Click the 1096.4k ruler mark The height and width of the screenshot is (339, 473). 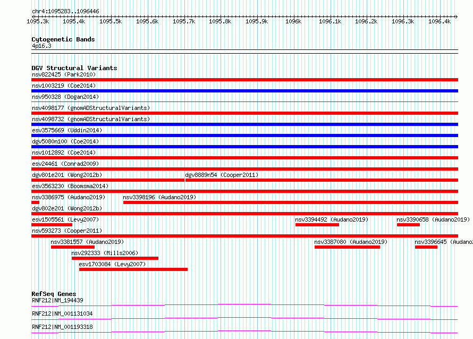click(x=440, y=21)
